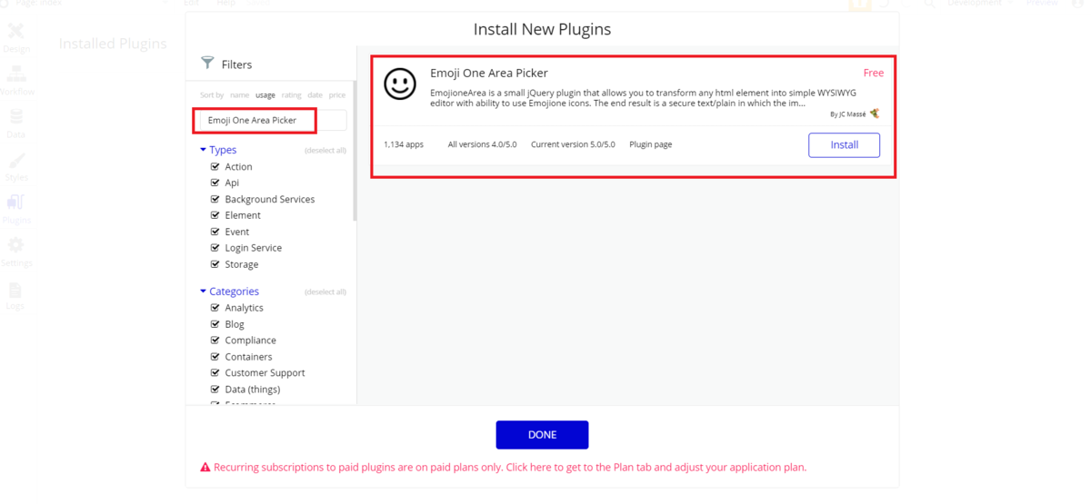1091x504 pixels.
Task: Open the Data tab in the sidebar
Action: (16, 124)
